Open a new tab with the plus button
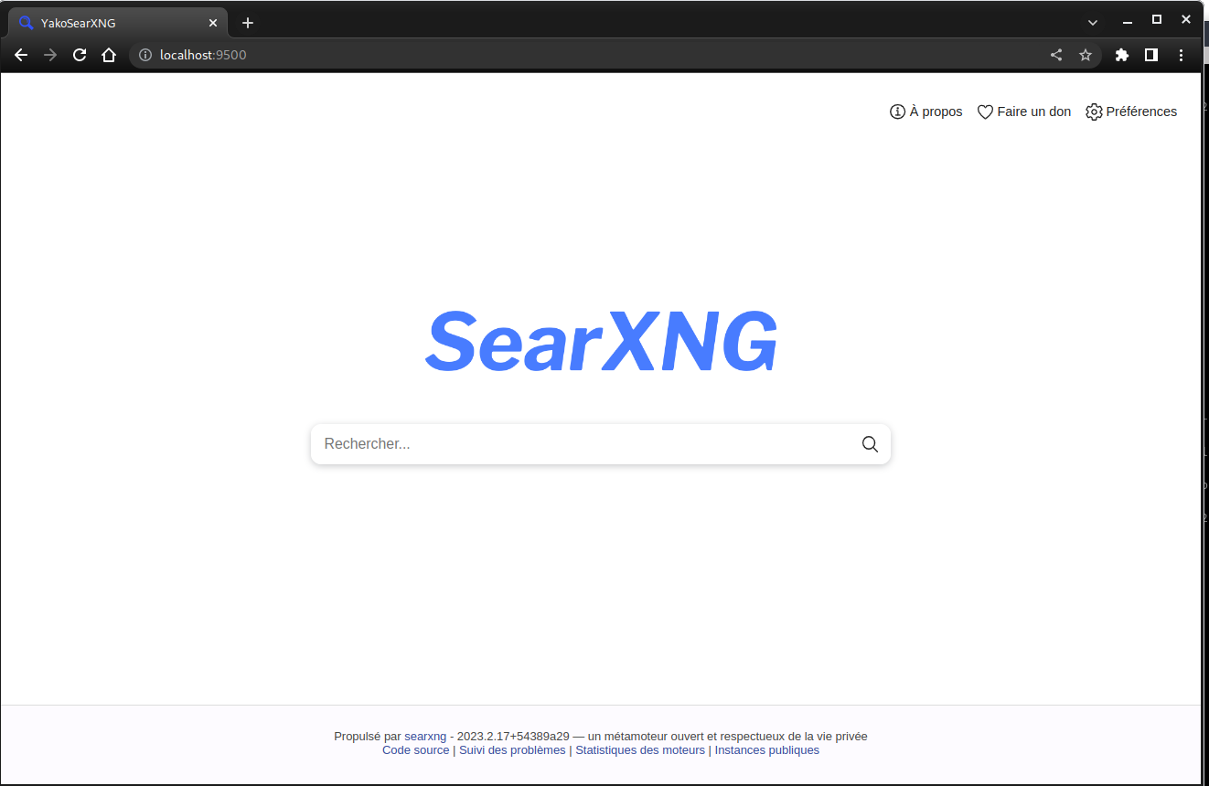Screen dimensions: 1209x786 247,22
